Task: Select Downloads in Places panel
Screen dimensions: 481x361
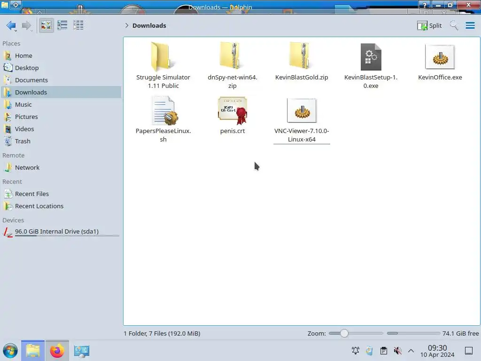Action: point(61,93)
